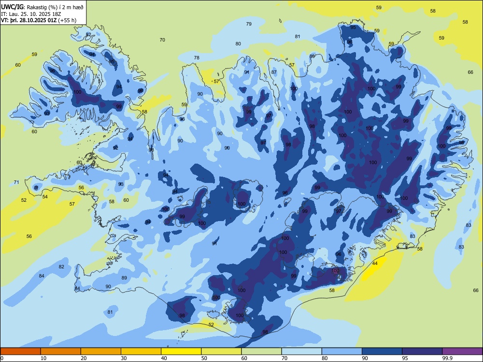Choose the 30–40 golden legend swatch

click(141, 351)
